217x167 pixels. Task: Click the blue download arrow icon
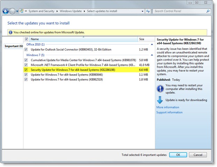click(160, 100)
